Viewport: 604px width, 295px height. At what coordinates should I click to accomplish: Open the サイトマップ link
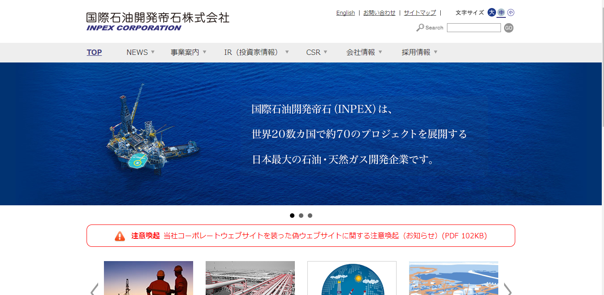pyautogui.click(x=420, y=13)
